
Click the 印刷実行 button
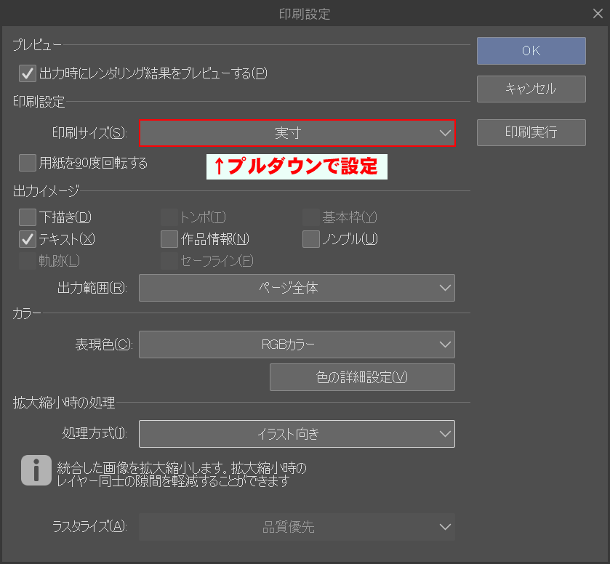(531, 132)
